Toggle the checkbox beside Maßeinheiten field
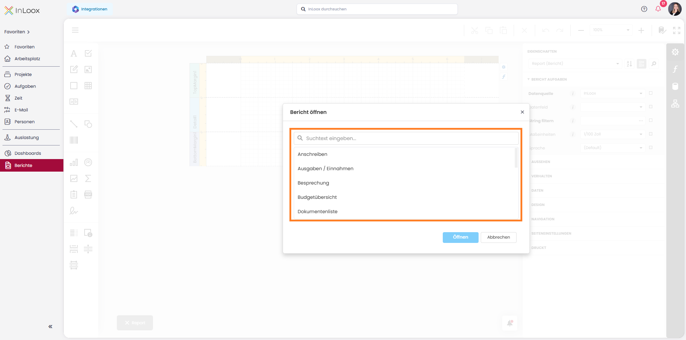Screen dimensions: 686x340 pyautogui.click(x=651, y=134)
